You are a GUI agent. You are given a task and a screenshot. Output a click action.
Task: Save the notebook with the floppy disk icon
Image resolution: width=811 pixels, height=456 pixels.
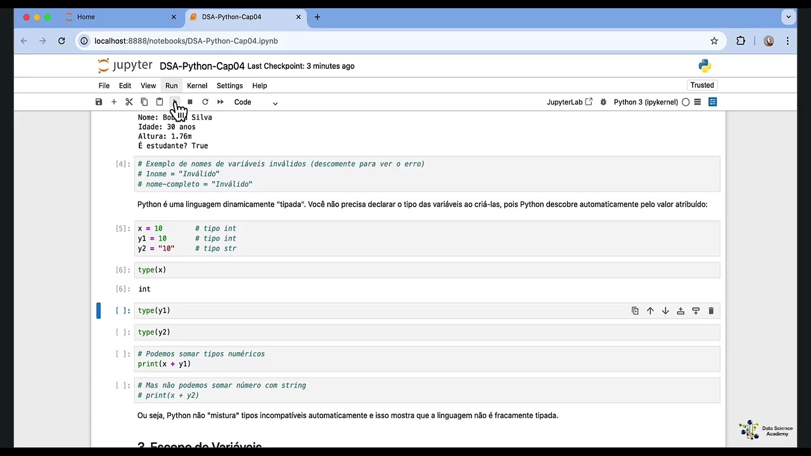click(x=99, y=102)
